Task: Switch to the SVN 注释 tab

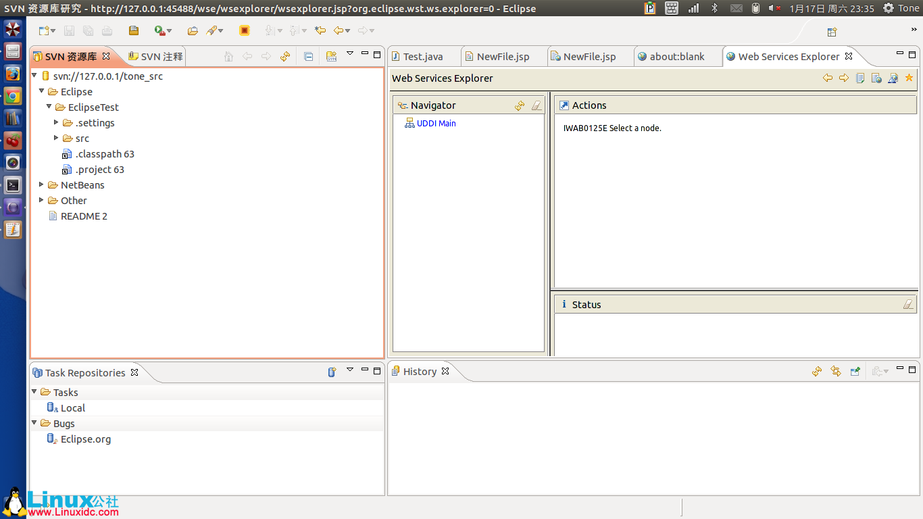Action: tap(155, 56)
